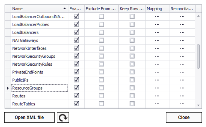Screen dimensions: 206x127
Task: Check Keep Raw checkbox for RouteTables
Action: pos(132,104)
